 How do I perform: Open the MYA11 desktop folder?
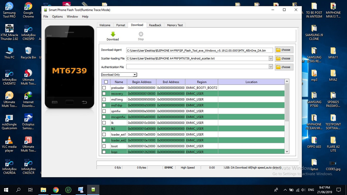[333, 53]
